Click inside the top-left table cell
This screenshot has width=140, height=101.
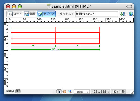click(33, 30)
